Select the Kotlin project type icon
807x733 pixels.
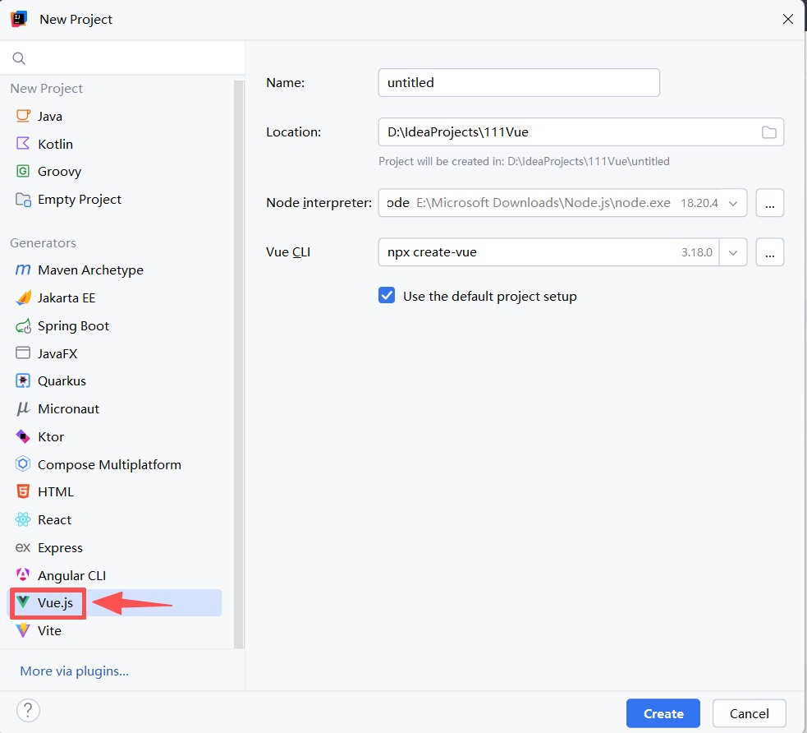click(x=23, y=144)
